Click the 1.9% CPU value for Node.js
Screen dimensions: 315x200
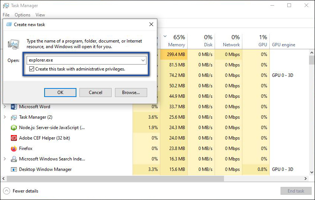point(146,128)
